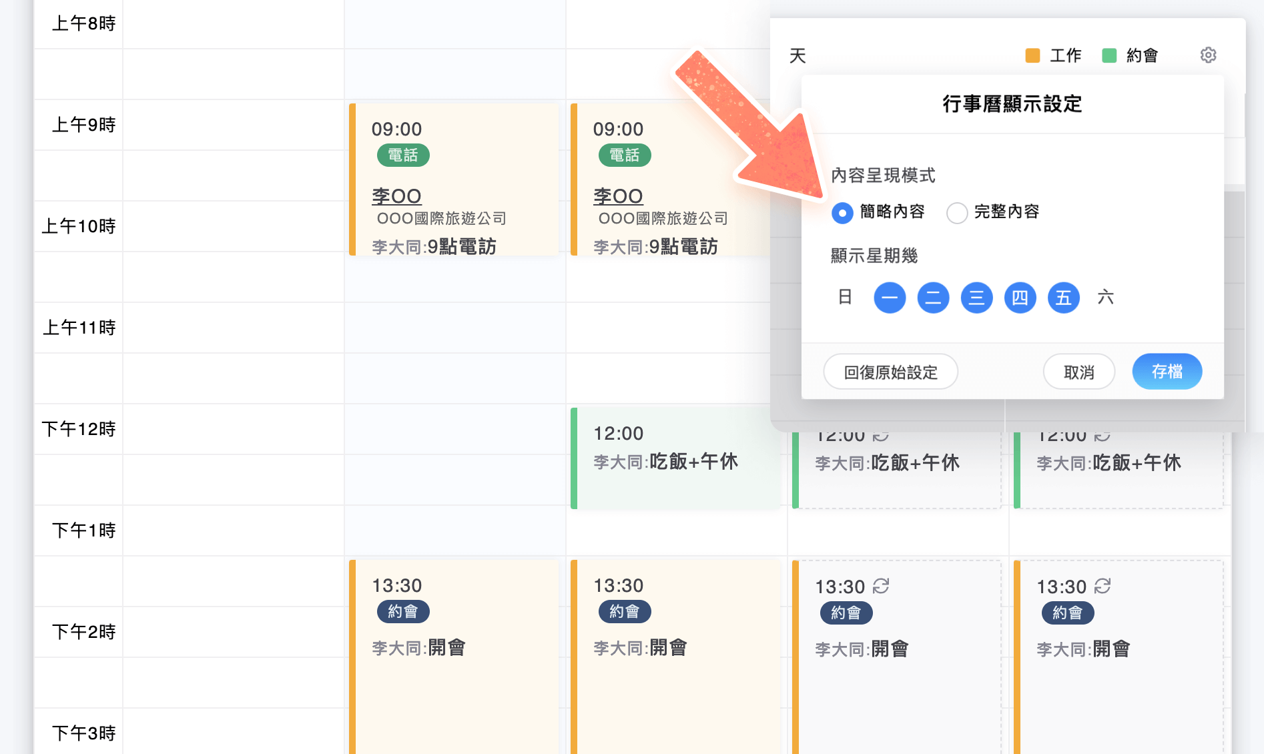This screenshot has height=754, width=1264.
Task: Click 約會 tag on first 13:30 event
Action: pyautogui.click(x=403, y=611)
